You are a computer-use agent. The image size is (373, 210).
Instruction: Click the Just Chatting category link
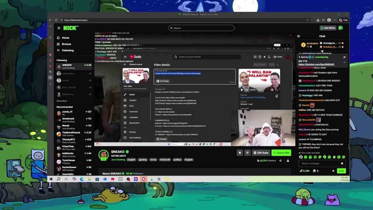[x=118, y=160]
